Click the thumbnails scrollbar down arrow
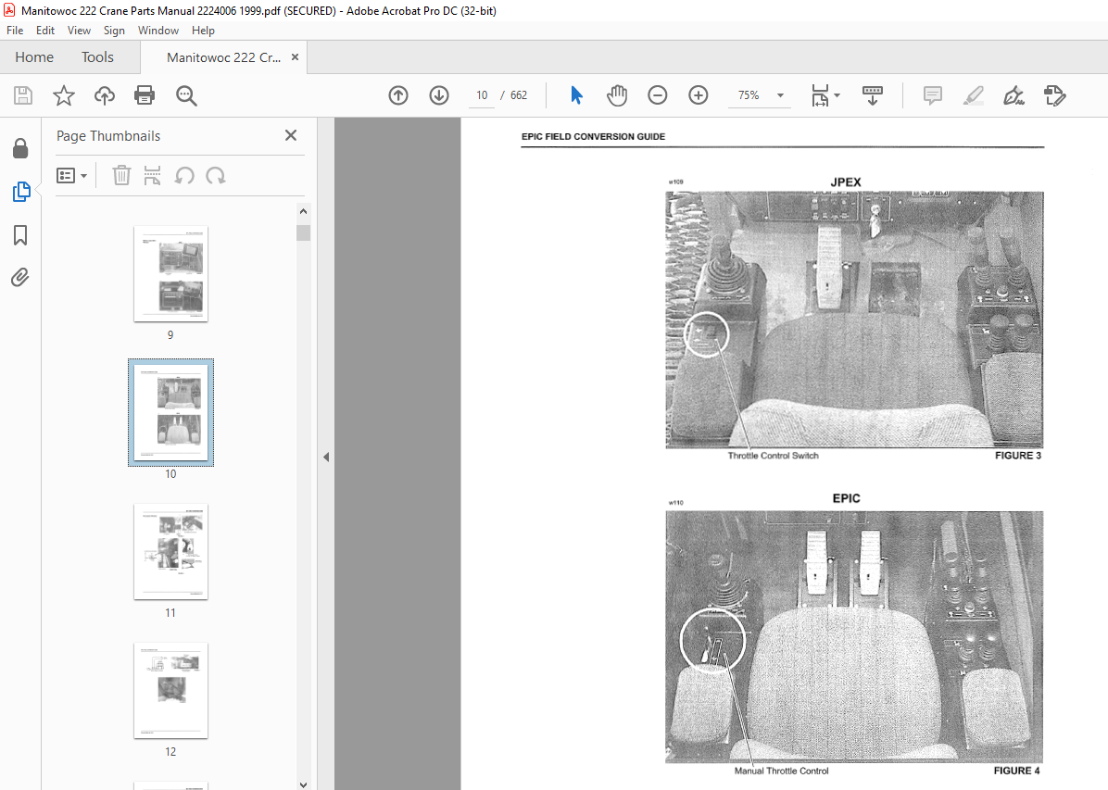This screenshot has height=790, width=1108. pos(303,784)
